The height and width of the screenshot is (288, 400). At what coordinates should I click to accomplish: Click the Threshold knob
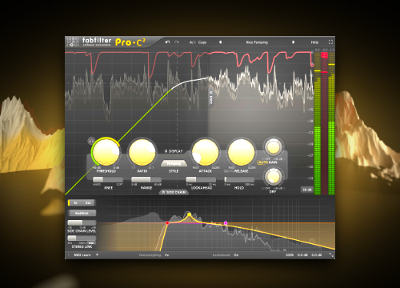click(x=106, y=152)
